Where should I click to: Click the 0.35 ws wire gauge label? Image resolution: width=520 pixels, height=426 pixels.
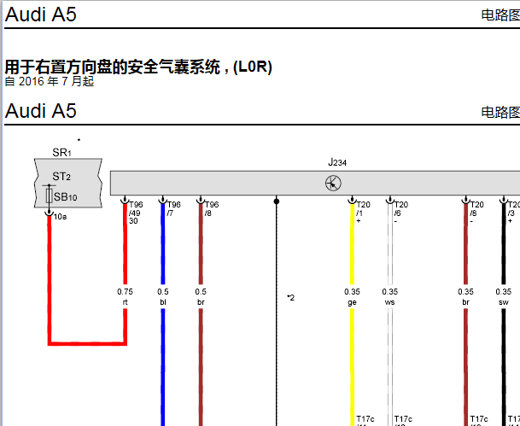[x=390, y=297]
